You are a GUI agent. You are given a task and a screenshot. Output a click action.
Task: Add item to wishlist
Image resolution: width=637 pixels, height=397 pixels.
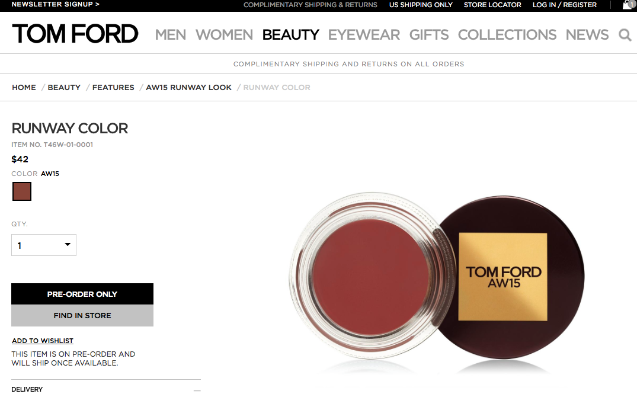pyautogui.click(x=43, y=341)
